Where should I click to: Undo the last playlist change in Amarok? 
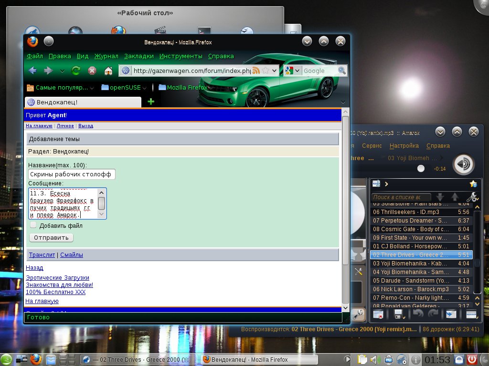point(418,314)
